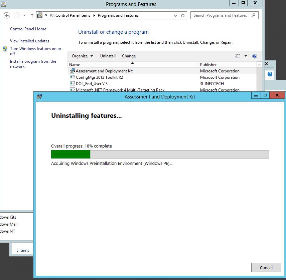Click 'All Control Panel Items' breadcrumb
The width and height of the screenshot is (286, 280).
click(x=70, y=15)
